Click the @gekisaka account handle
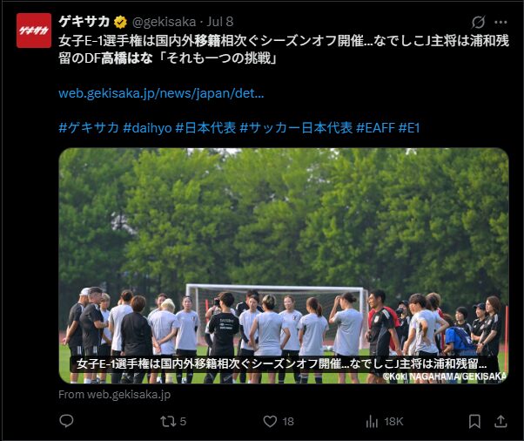 (x=165, y=22)
